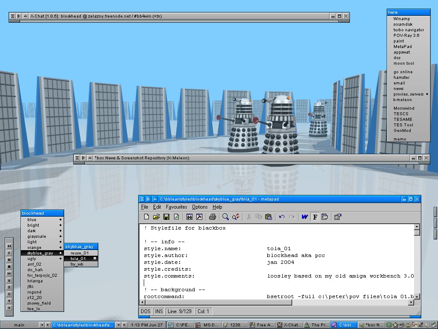The width and height of the screenshot is (438, 329).
Task: Pause playback on the left control bar
Action: click(x=9, y=260)
